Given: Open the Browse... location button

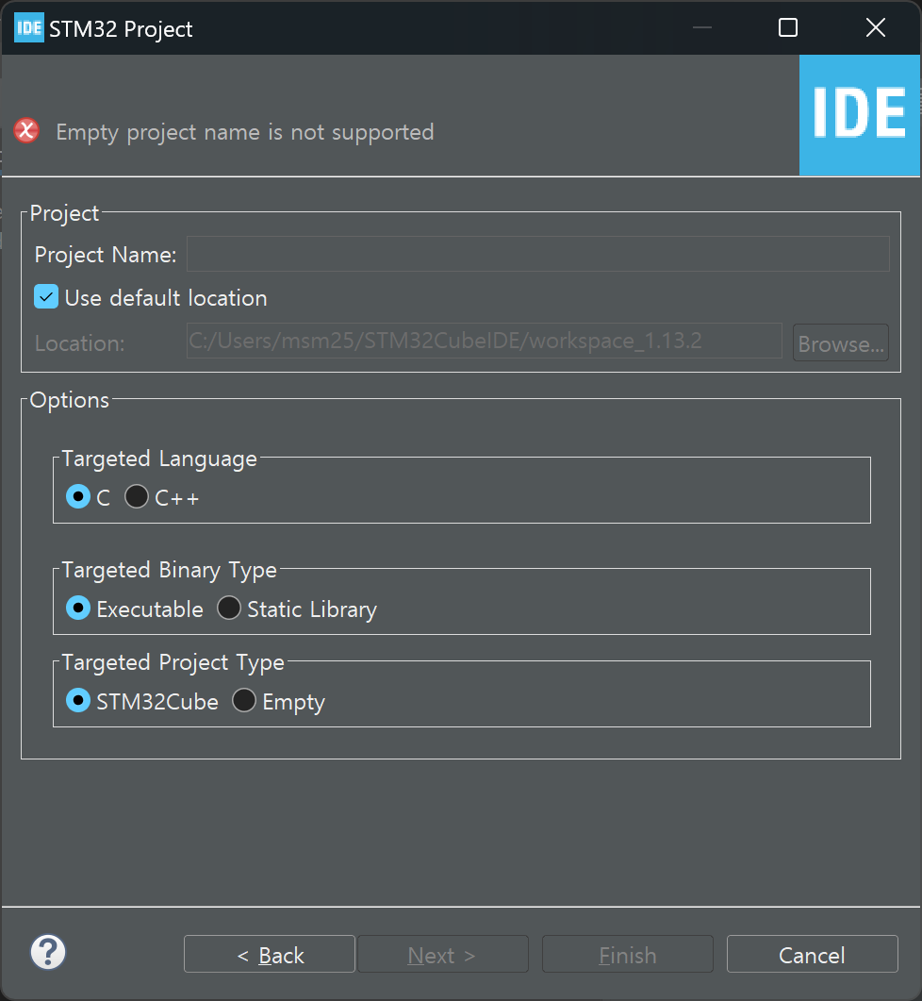Looking at the screenshot, I should coord(840,343).
